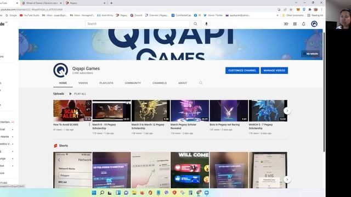Open the My website banner link
Screen dimensions: 351x197
point(310,54)
